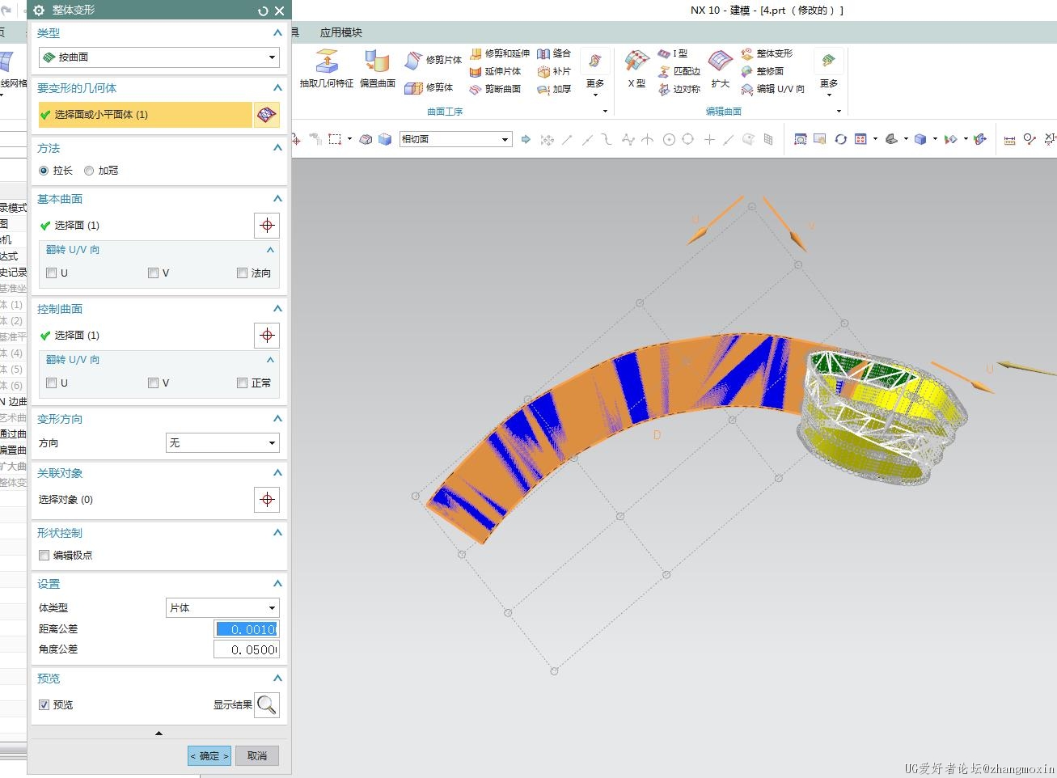The image size is (1057, 778).
Task: Click the Snip Surface (剪断曲面) tool
Action: point(495,89)
